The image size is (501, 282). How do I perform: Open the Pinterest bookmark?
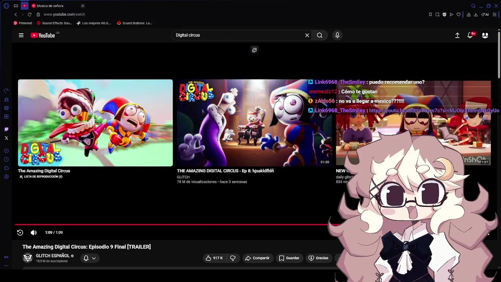[23, 23]
